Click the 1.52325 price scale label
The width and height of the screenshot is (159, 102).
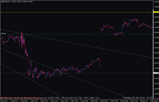[156, 48]
